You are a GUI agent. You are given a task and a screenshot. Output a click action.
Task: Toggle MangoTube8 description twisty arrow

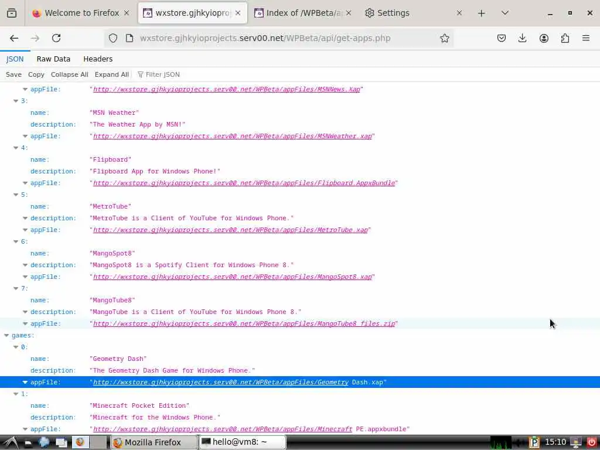coord(25,312)
